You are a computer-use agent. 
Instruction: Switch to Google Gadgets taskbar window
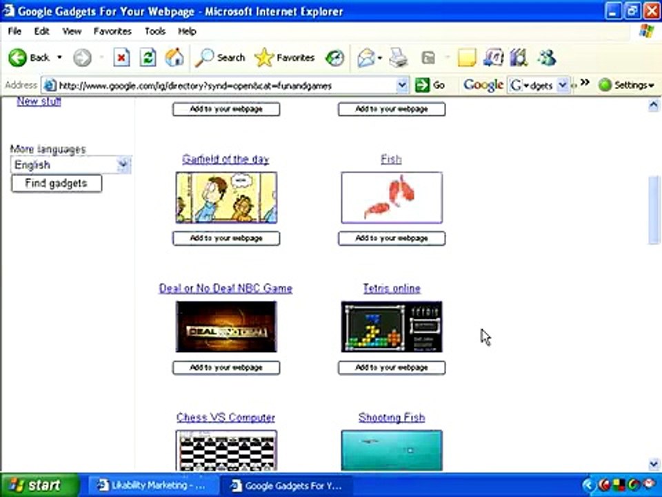[287, 485]
